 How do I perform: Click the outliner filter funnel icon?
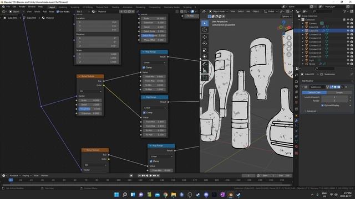click(345, 11)
